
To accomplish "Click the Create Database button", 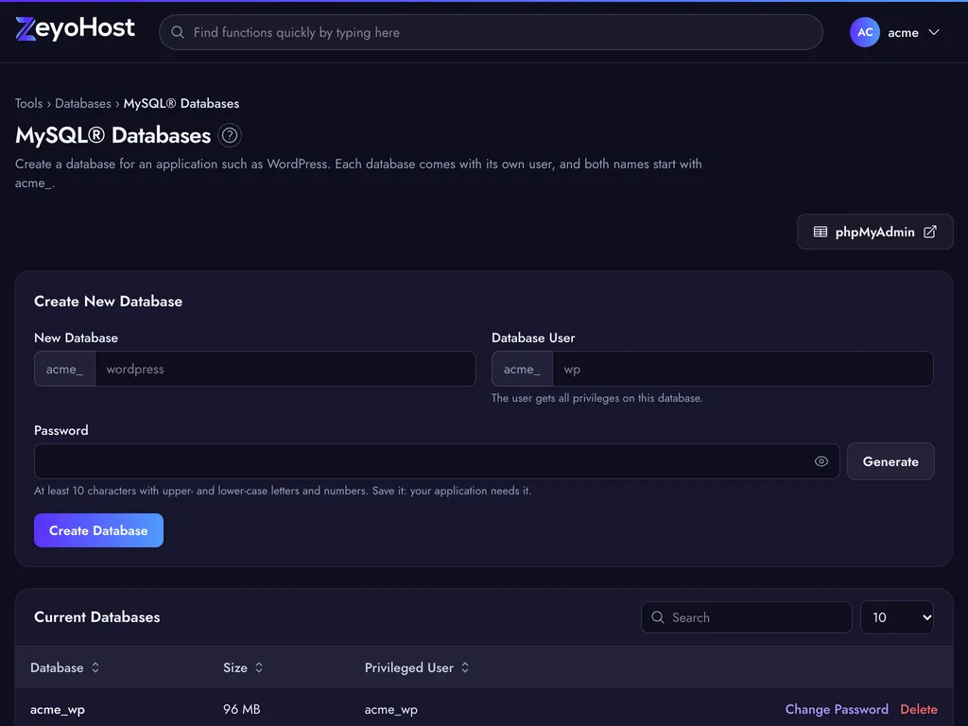I will pyautogui.click(x=98, y=530).
